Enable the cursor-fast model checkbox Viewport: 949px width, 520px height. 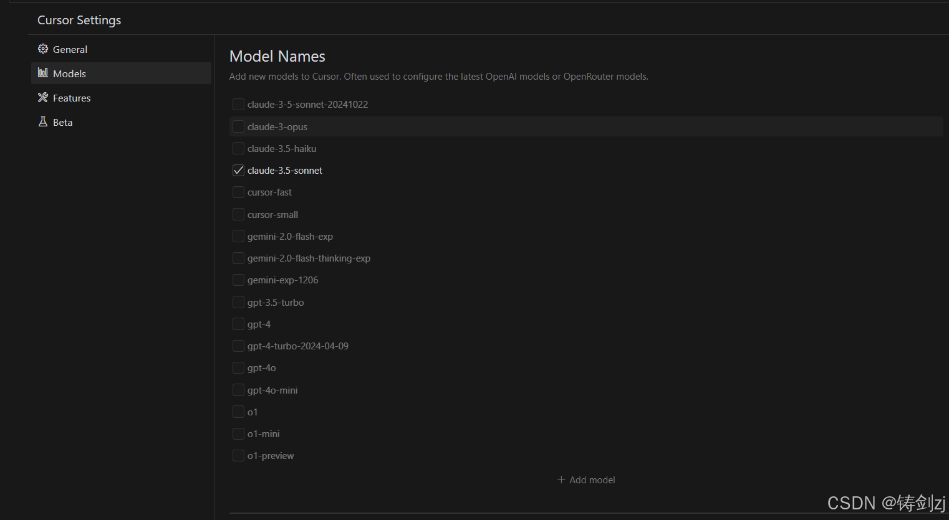[x=238, y=192]
